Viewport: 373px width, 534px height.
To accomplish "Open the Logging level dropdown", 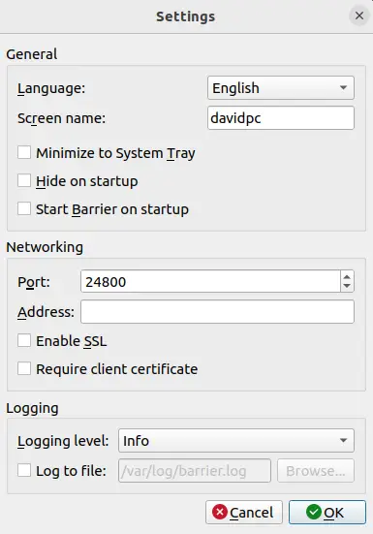I will [236, 441].
